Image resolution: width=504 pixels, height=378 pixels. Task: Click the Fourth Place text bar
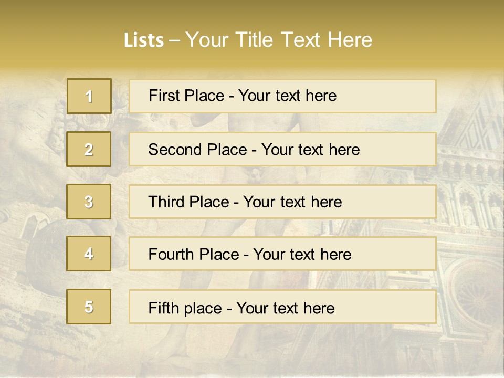pyautogui.click(x=282, y=254)
